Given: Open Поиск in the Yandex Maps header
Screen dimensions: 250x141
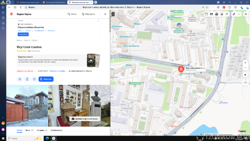Looking at the screenshot, I should pyautogui.click(x=72, y=14).
